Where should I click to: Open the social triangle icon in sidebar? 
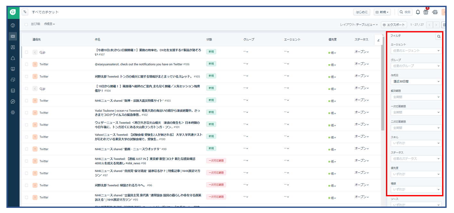(x=13, y=58)
